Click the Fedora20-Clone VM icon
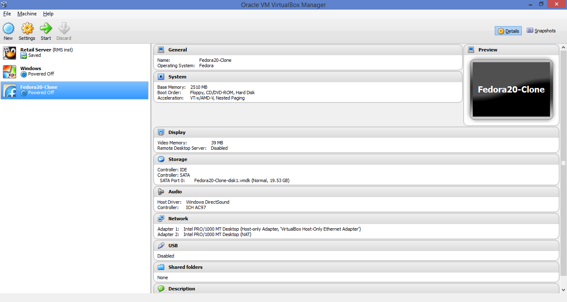Viewport: 567px width, 302px height. [10, 90]
